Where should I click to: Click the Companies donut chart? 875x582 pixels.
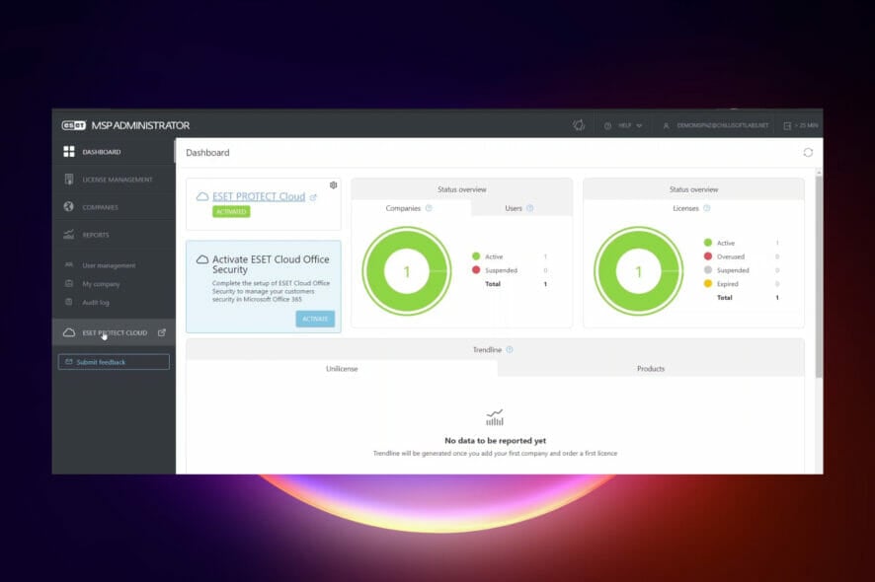point(407,271)
